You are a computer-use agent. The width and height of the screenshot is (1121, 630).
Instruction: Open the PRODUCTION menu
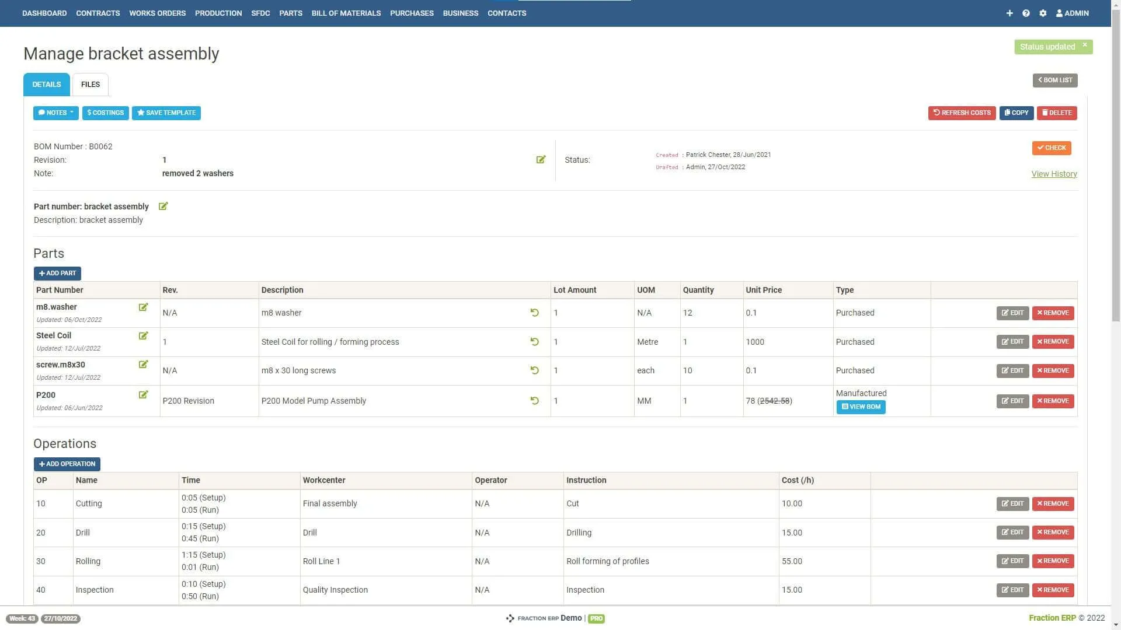click(x=218, y=13)
